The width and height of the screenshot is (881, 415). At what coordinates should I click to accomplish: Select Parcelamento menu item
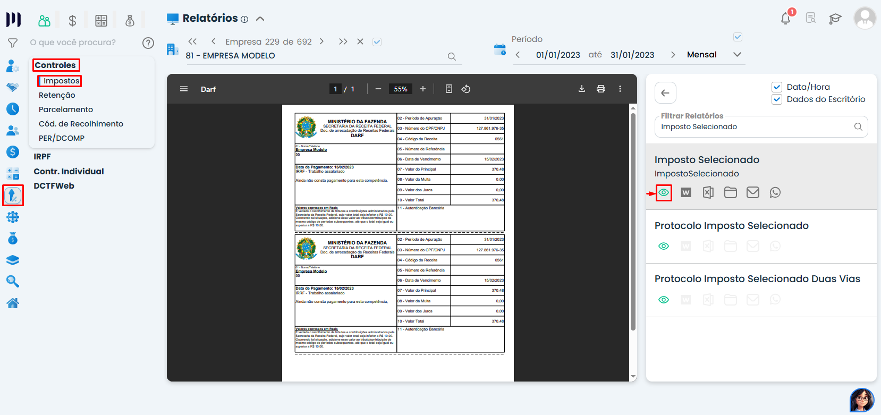coord(66,109)
